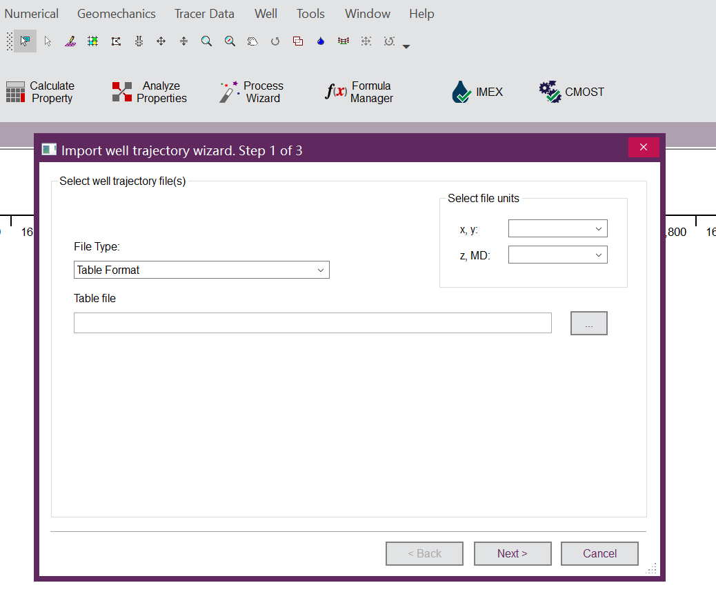Screen dimensions: 716x594
Task: Expand the toolbar overflow arrow
Action: 406,47
